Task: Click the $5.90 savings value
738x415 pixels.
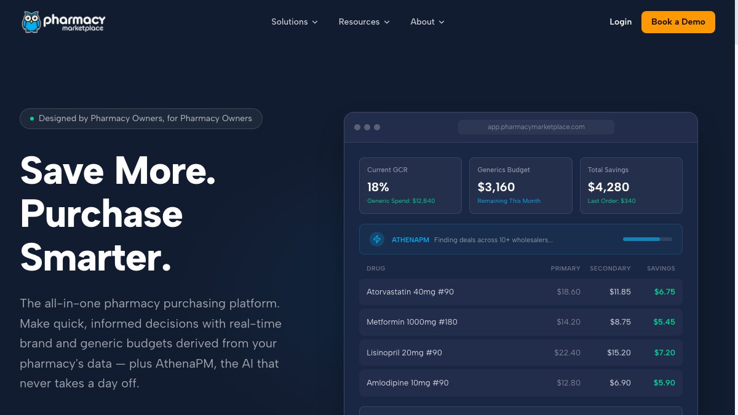Action: [664, 383]
